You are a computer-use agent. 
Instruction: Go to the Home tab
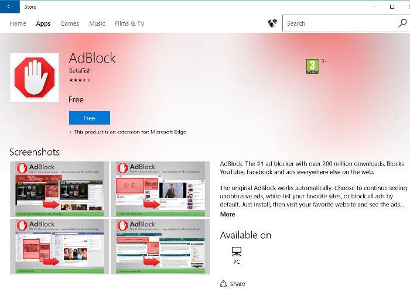coord(18,23)
